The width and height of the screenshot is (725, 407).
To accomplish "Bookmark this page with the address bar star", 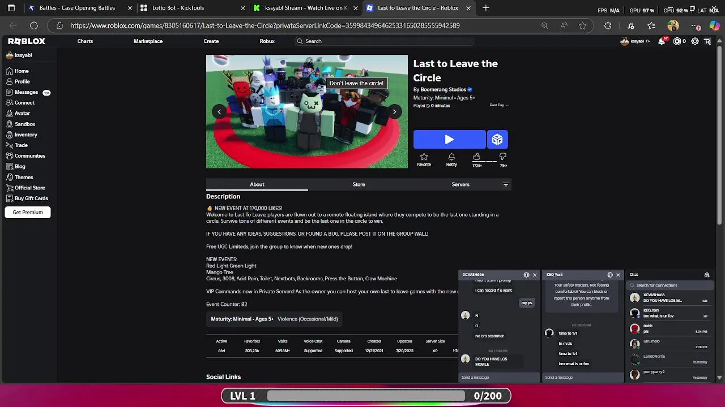I will pos(582,25).
